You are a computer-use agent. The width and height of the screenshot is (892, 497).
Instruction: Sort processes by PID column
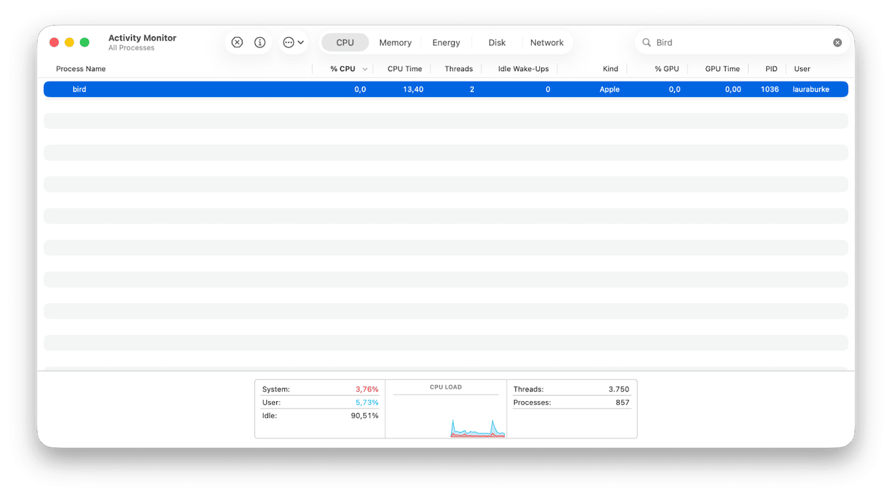tap(770, 69)
